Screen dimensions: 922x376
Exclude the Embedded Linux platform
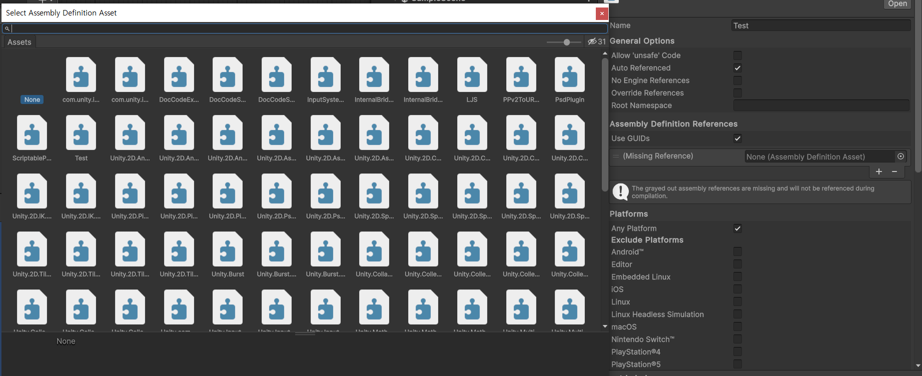(737, 276)
